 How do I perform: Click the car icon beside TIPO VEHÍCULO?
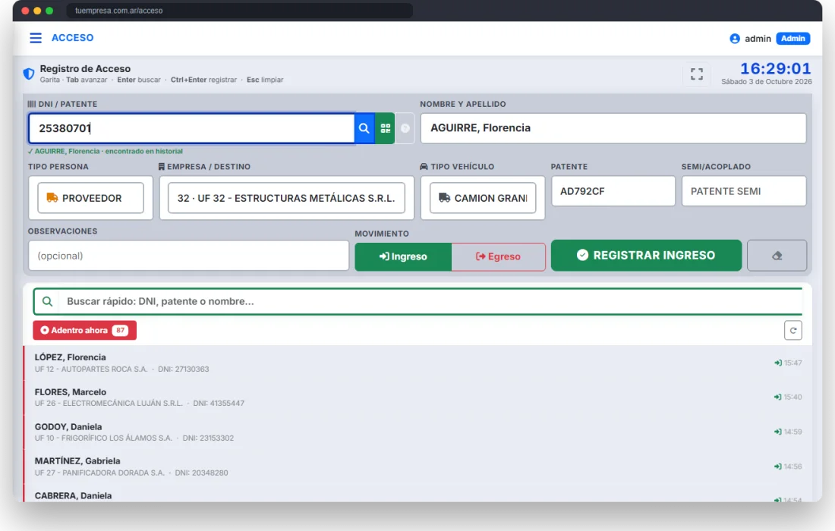424,167
